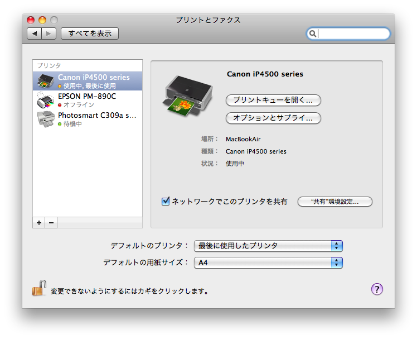417x339 pixels.
Task: Click the Canon iP4500 series bold title in the details pane
Action: click(x=265, y=74)
